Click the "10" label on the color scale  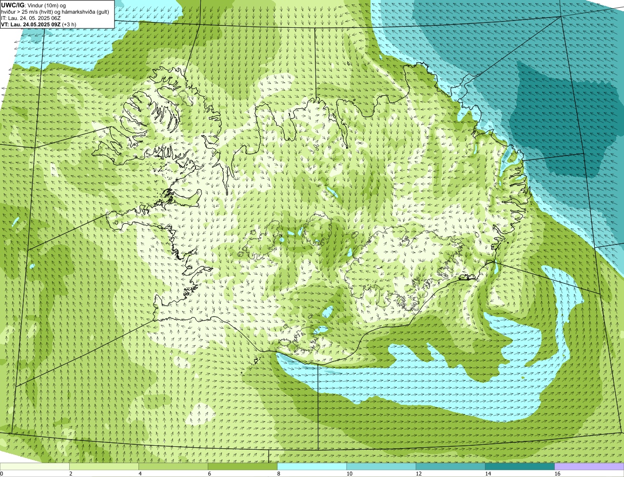pos(349,474)
